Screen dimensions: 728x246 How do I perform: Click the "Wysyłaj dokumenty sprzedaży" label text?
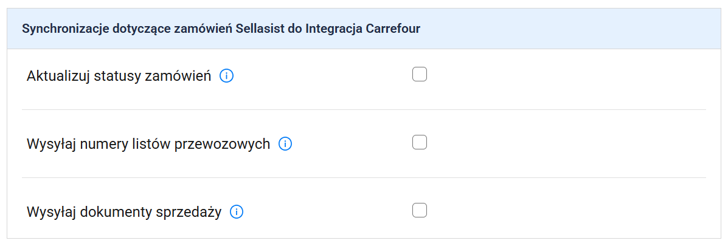tap(124, 213)
